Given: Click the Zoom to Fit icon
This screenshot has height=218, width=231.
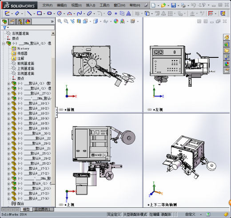Looking at the screenshot, I should (60, 21).
